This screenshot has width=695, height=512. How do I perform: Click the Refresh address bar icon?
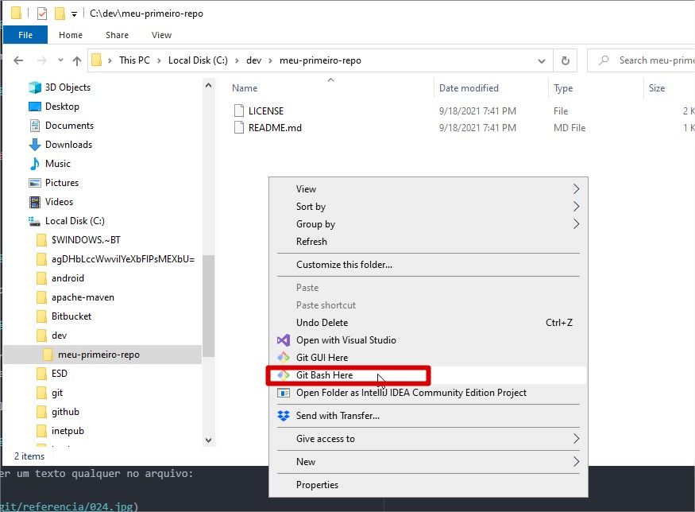click(565, 60)
